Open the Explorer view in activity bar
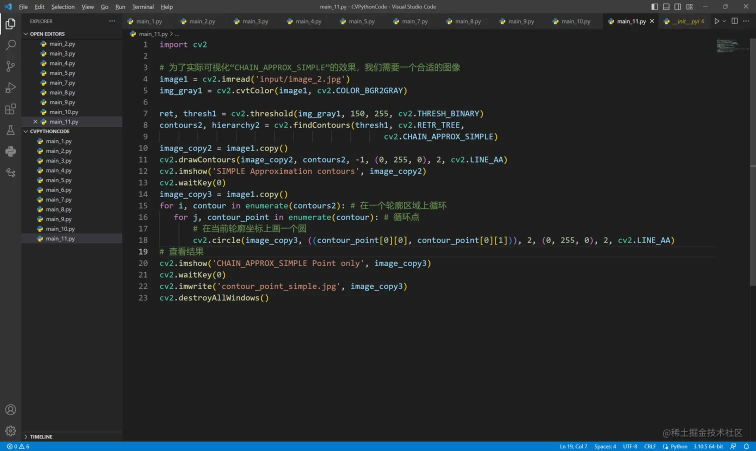Viewport: 756px width, 451px height. tap(10, 23)
